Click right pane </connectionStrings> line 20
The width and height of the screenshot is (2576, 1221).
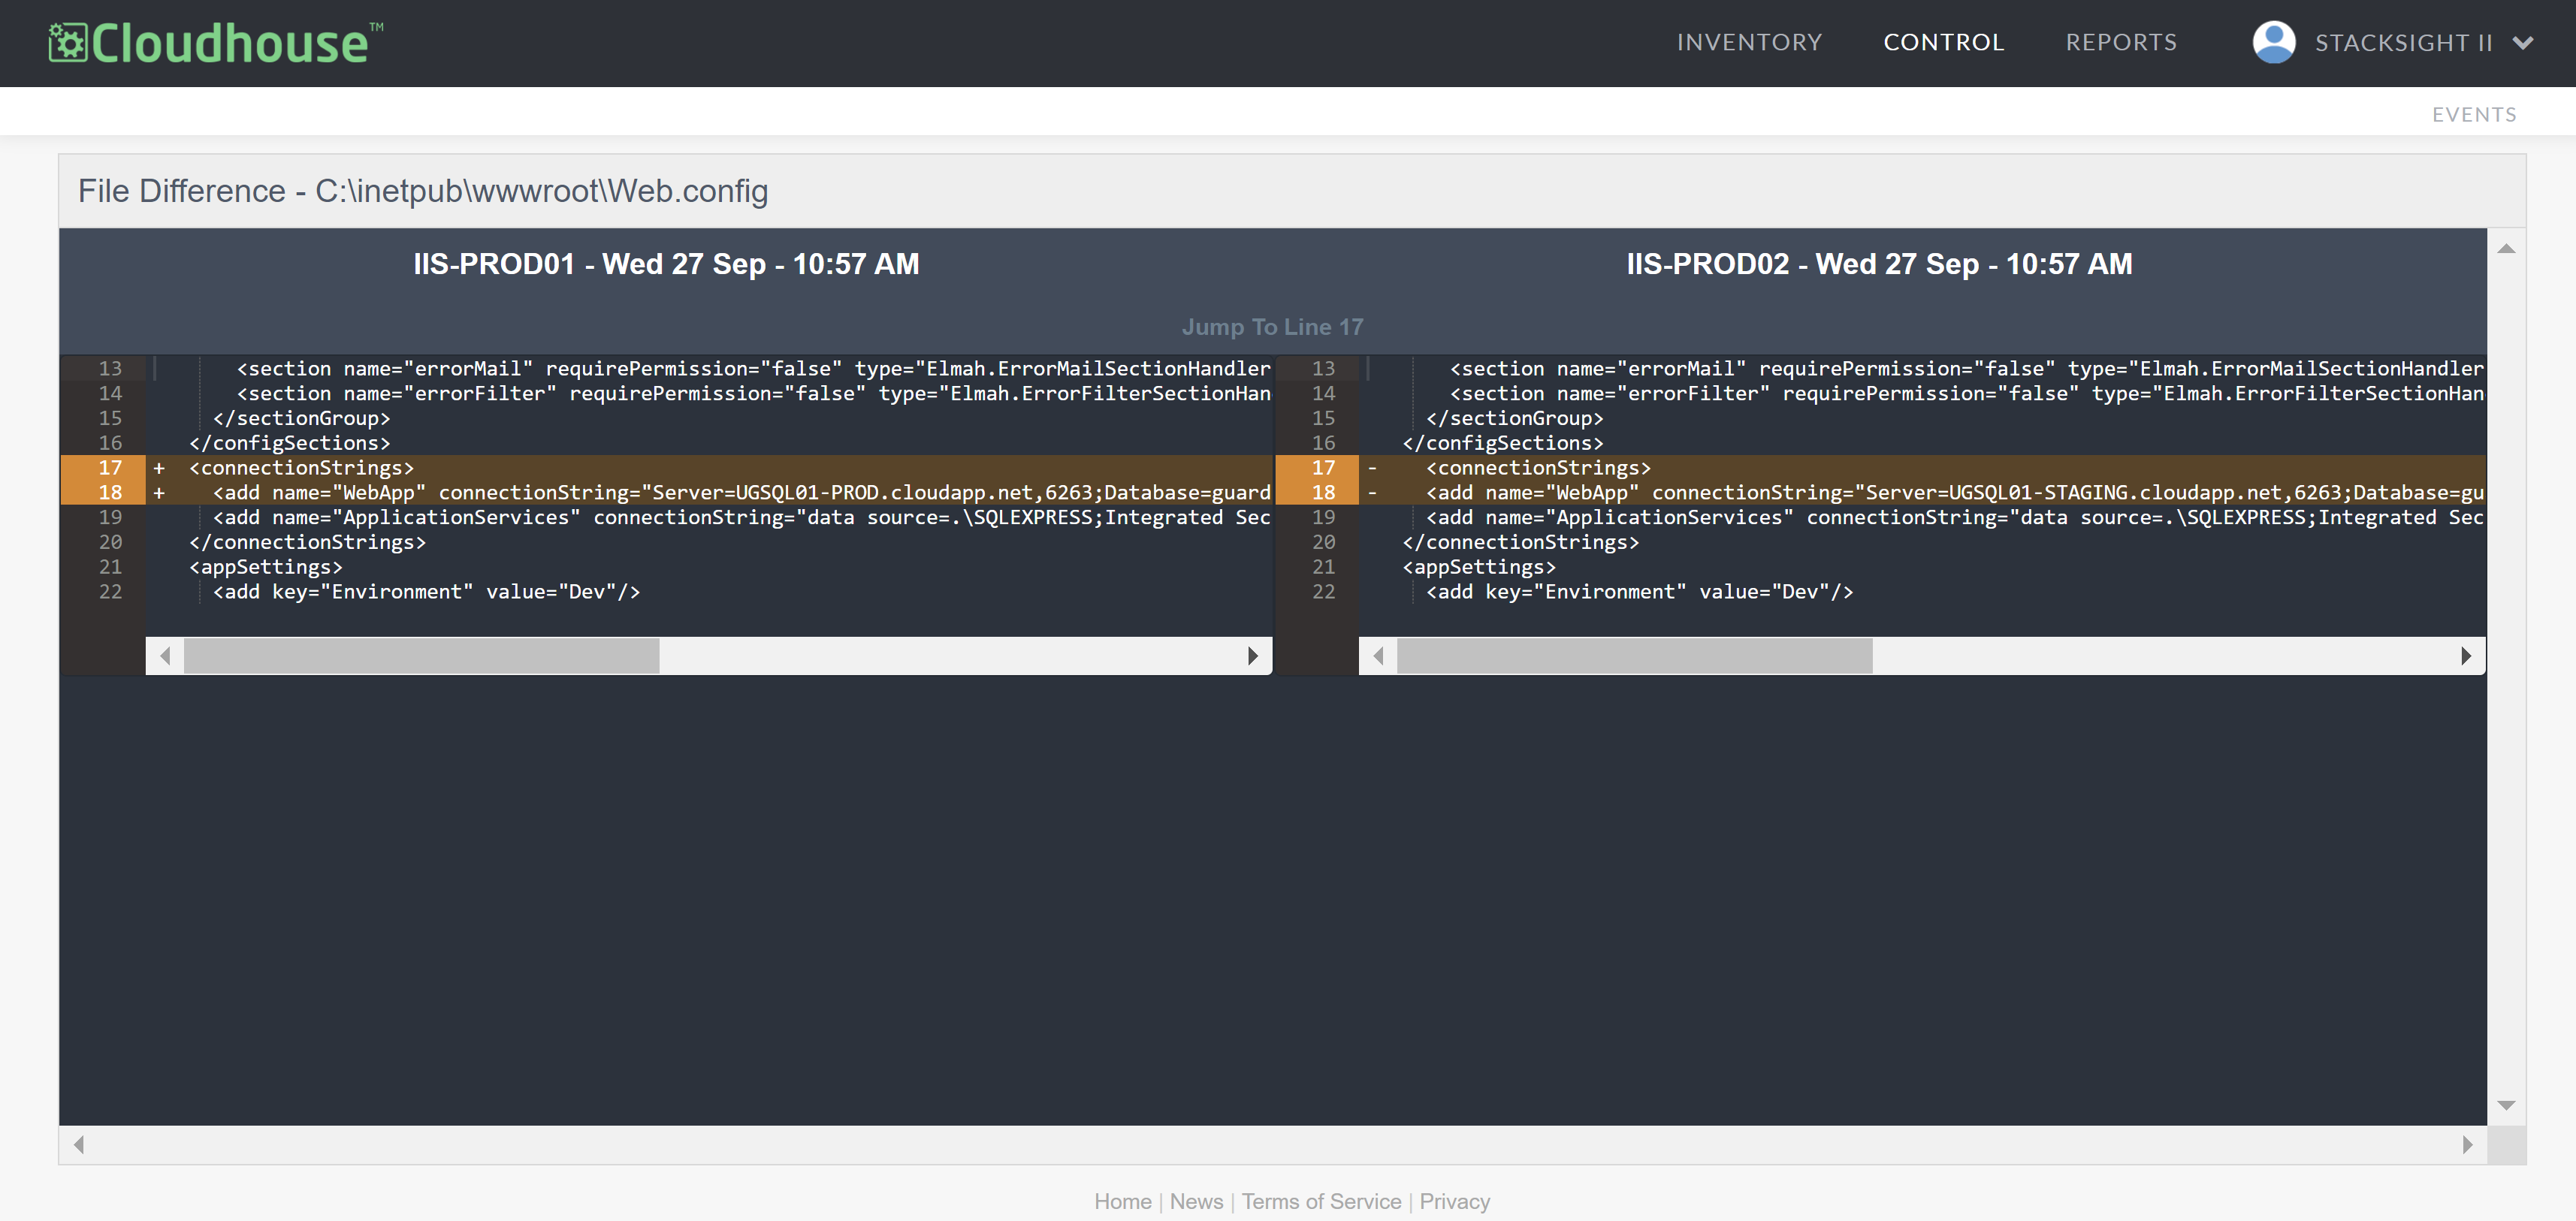[x=1521, y=543]
